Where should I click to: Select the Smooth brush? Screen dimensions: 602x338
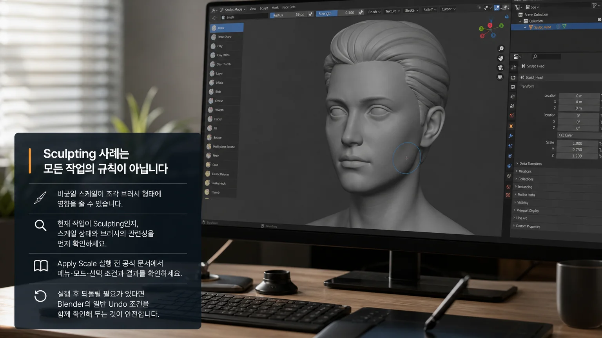click(224, 110)
